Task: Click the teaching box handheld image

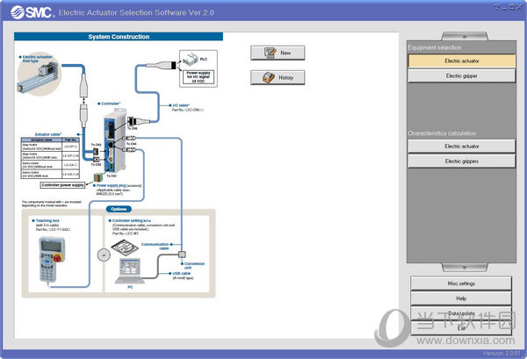Action: [51, 260]
